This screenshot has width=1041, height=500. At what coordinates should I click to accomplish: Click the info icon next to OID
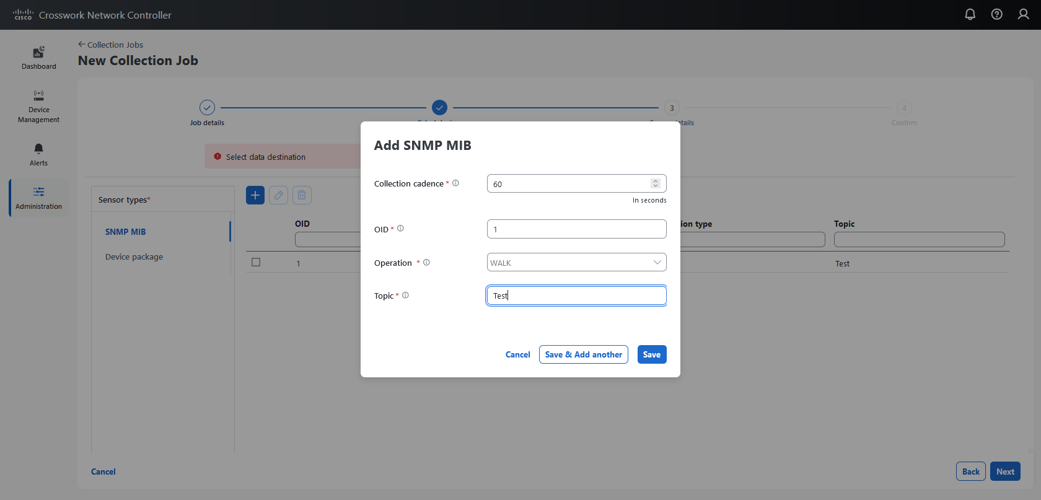[400, 229]
